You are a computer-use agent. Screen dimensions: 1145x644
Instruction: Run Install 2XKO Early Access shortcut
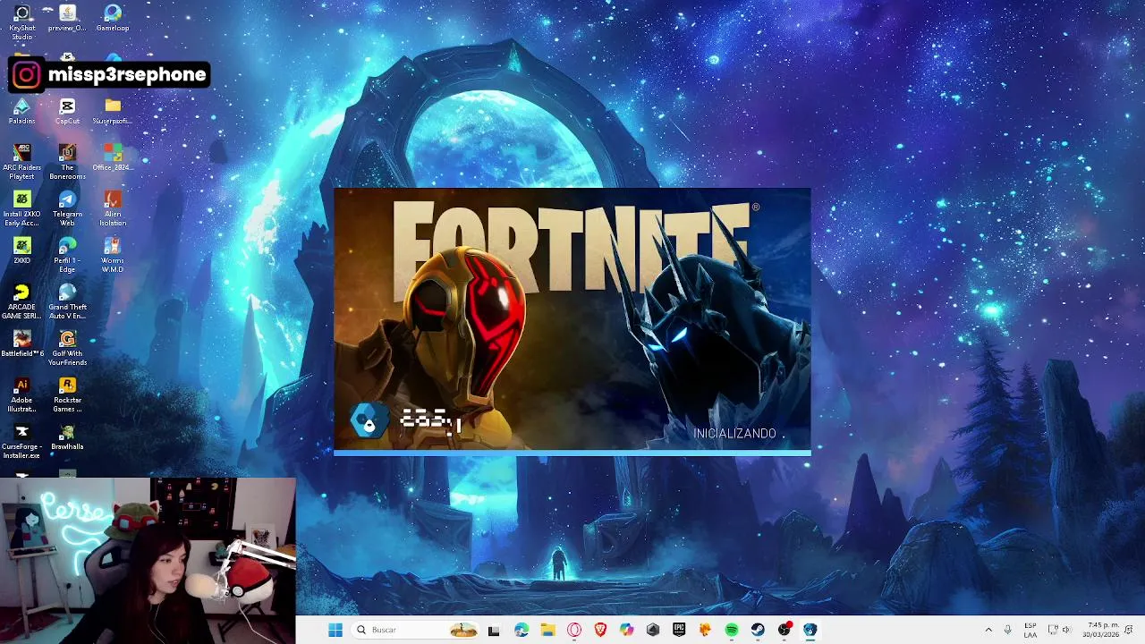tap(21, 209)
